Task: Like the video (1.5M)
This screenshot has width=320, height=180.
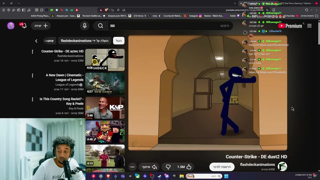Action: pyautogui.click(x=184, y=167)
